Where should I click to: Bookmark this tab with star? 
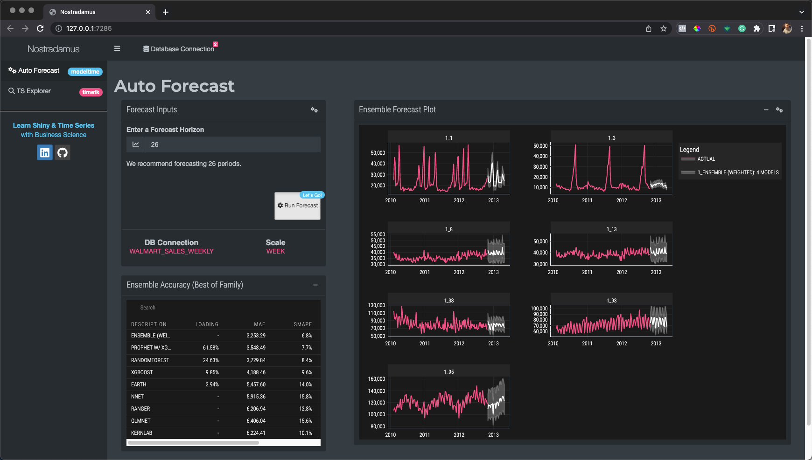tap(664, 28)
